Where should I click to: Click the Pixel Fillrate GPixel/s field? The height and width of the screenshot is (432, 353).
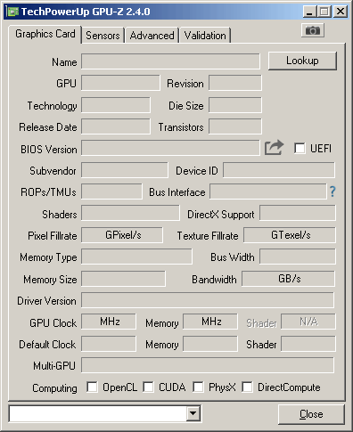122,235
